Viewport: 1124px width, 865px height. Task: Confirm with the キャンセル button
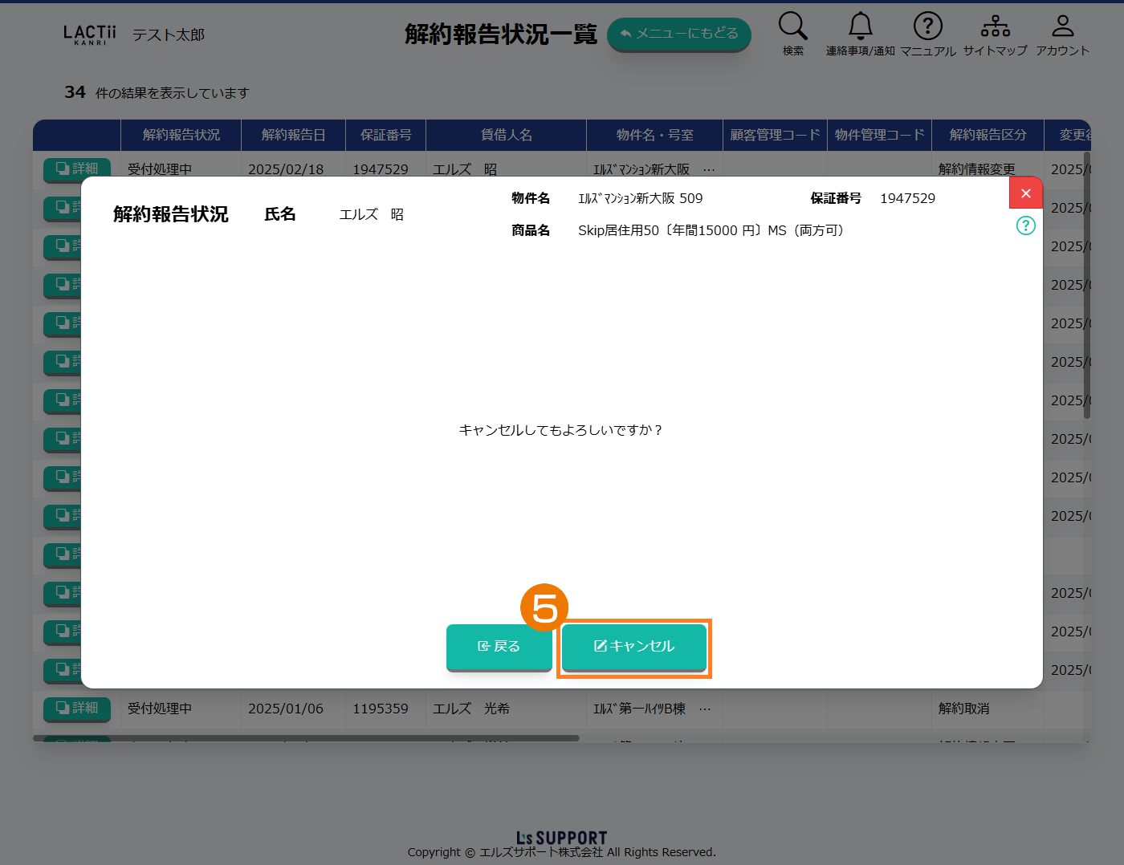(633, 647)
